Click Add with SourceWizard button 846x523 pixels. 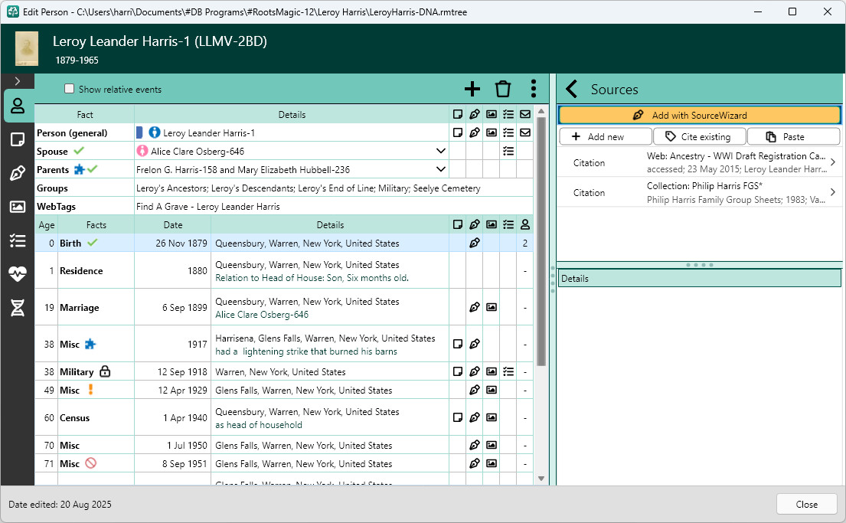click(x=699, y=115)
